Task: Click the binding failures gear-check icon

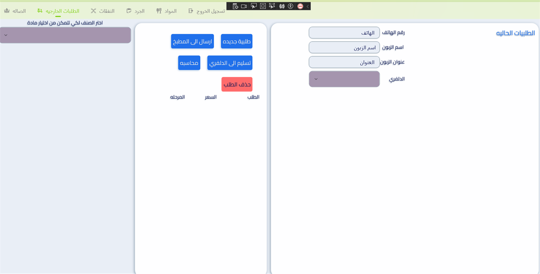Action: (x=282, y=6)
